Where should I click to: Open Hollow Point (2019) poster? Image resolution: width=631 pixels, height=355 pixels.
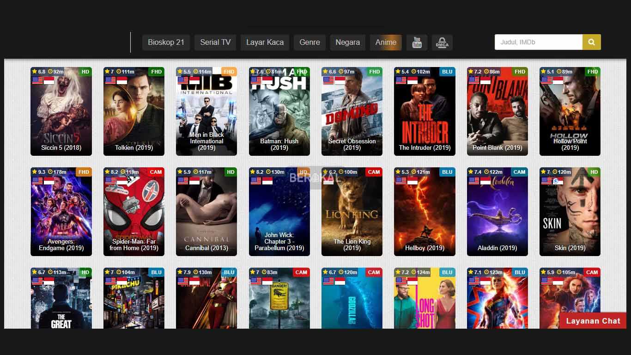point(570,111)
